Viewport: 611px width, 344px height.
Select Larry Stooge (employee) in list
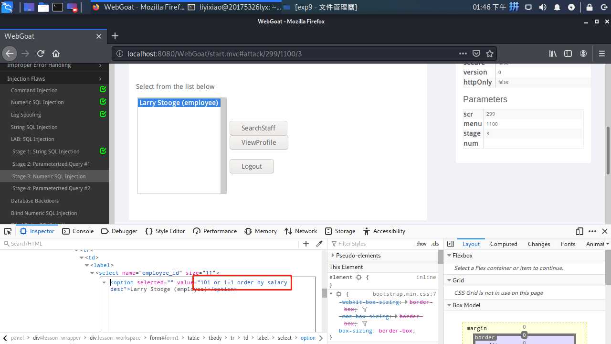click(179, 103)
